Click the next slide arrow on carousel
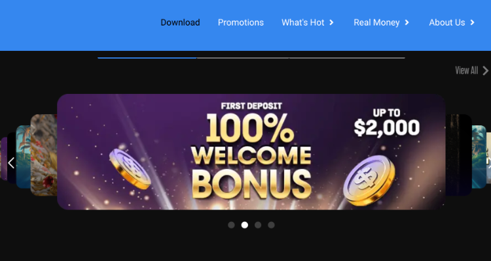 tap(489, 162)
